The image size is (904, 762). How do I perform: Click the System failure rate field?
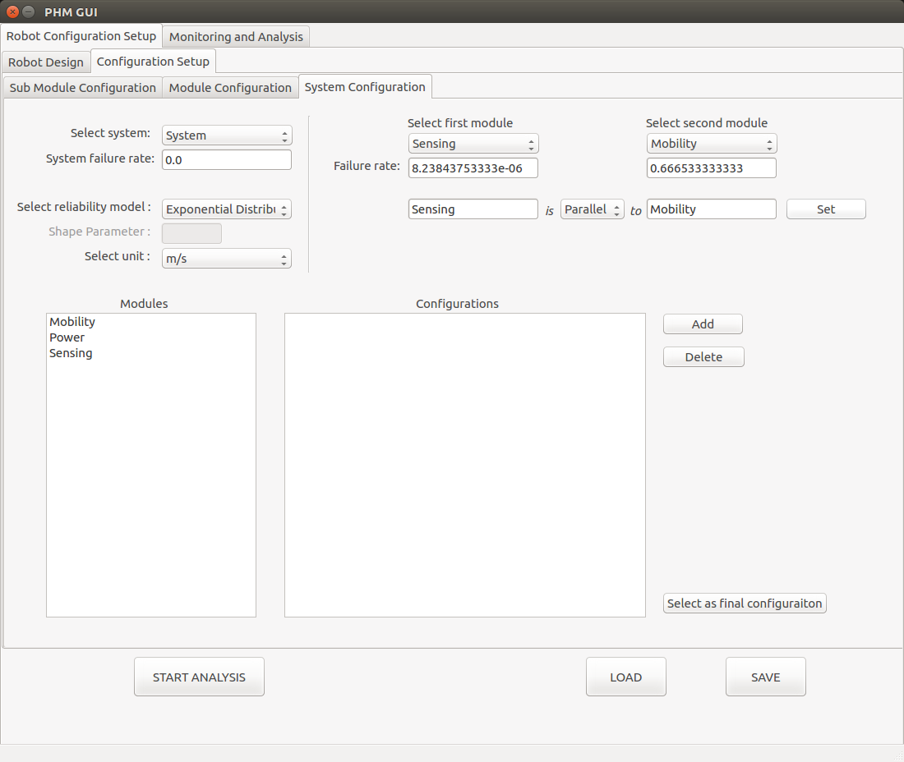tap(227, 160)
